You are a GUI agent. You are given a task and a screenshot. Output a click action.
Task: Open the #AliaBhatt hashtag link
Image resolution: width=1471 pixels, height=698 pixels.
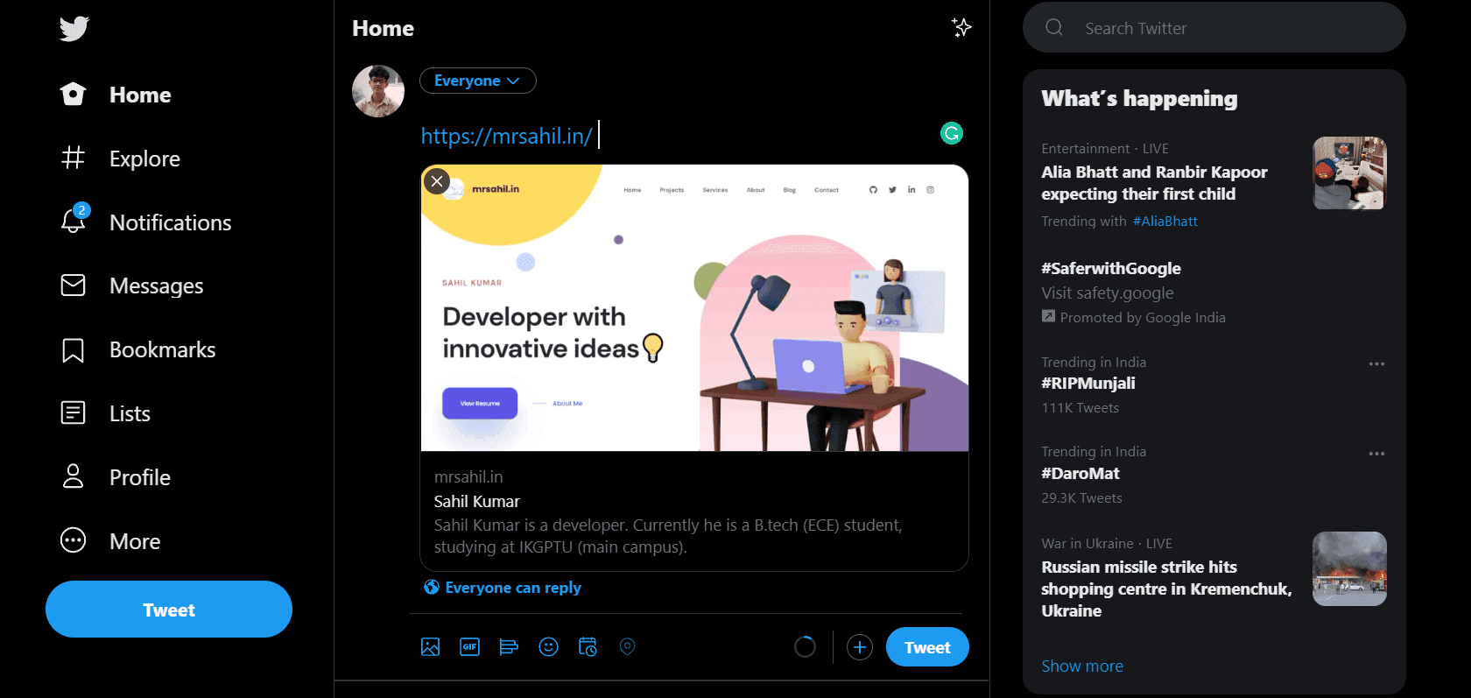coord(1165,221)
